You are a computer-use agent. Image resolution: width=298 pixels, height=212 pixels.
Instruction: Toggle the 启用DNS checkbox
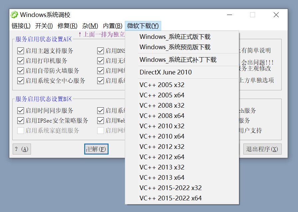(100, 51)
